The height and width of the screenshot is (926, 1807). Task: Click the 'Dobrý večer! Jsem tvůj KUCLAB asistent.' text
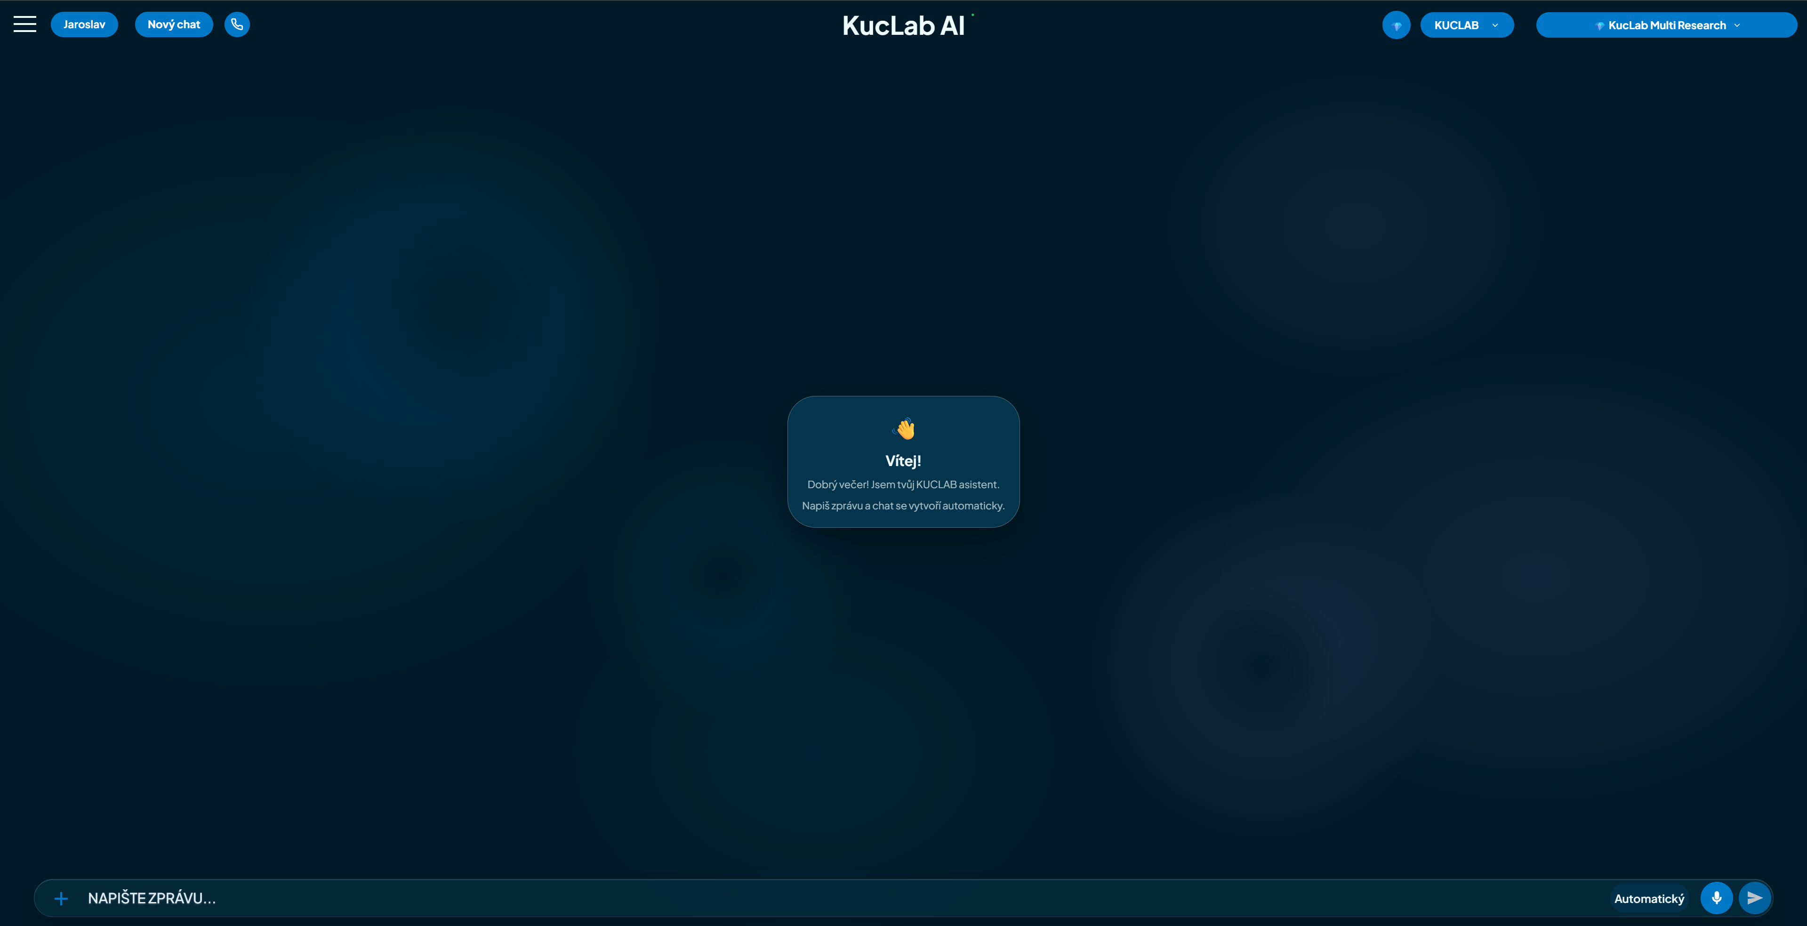tap(904, 485)
